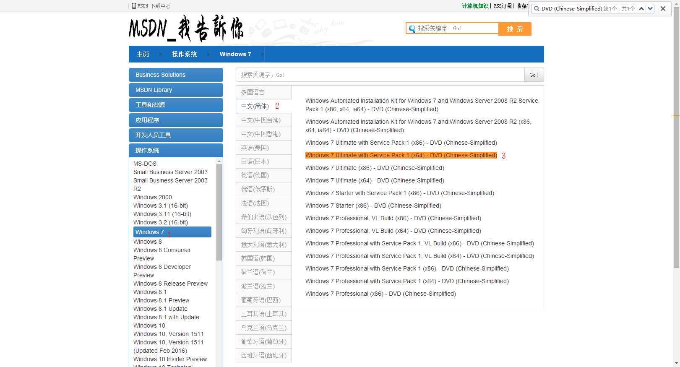Expand the 开发人员工具 category
680x367 pixels.
click(176, 135)
